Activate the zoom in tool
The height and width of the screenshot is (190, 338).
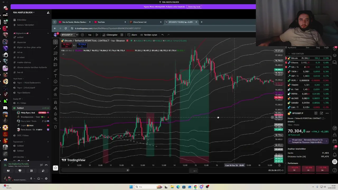pyautogui.click(x=55, y=94)
